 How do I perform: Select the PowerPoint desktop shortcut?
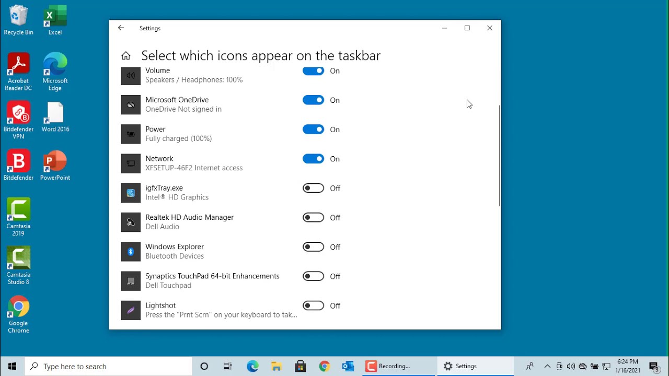(x=55, y=166)
